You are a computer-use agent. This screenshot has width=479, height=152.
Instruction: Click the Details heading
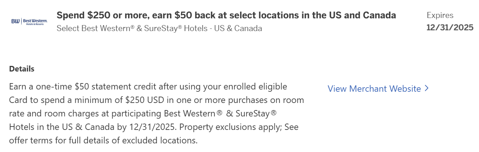tap(22, 69)
